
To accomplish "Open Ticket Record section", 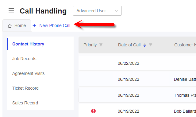I will tap(25, 88).
